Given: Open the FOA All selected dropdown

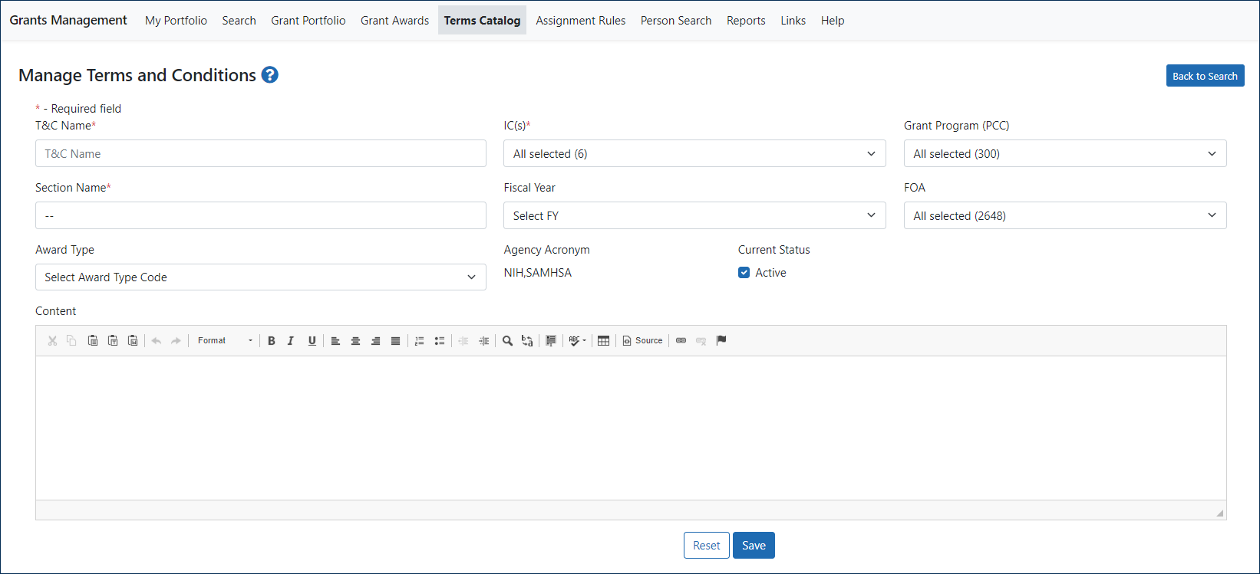Looking at the screenshot, I should pos(1065,215).
